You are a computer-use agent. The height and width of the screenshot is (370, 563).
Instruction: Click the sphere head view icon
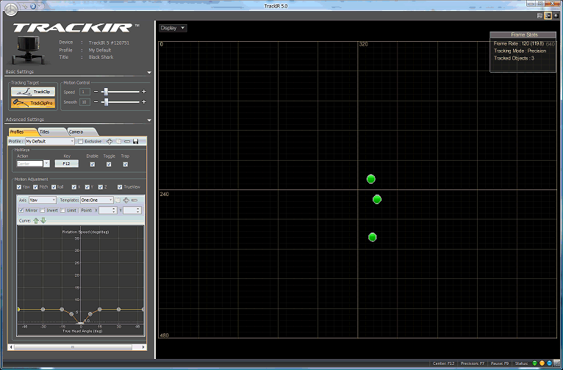556,15
